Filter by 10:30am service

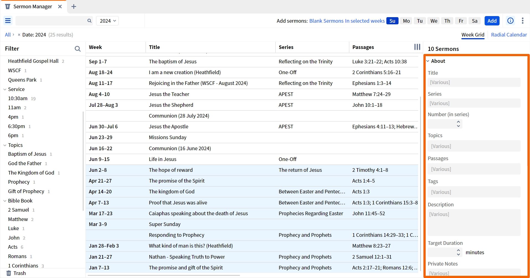(x=18, y=98)
